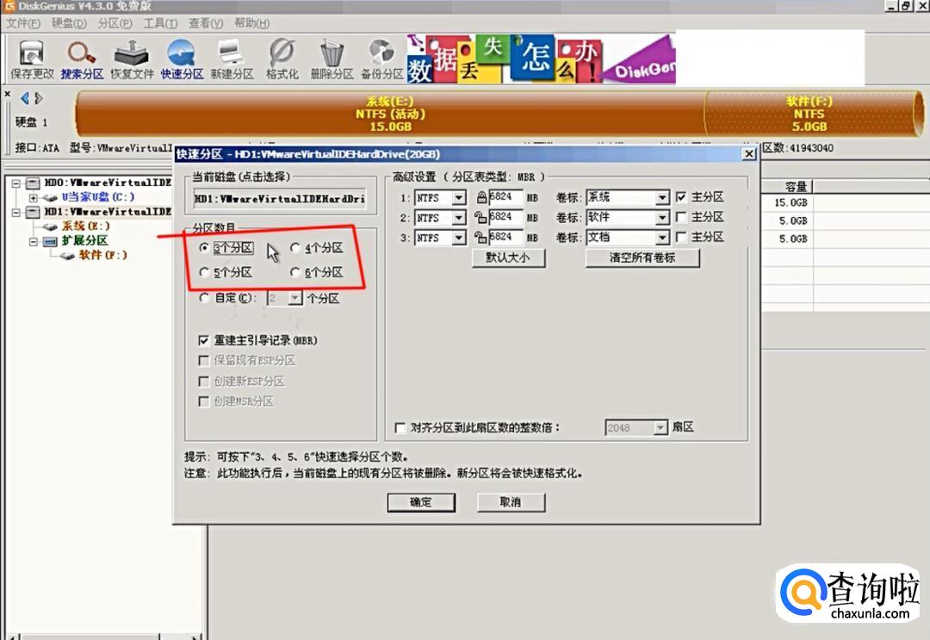Enable 对齐分区到此扇区数的整数倍 checkbox
The image size is (930, 640).
400,427
